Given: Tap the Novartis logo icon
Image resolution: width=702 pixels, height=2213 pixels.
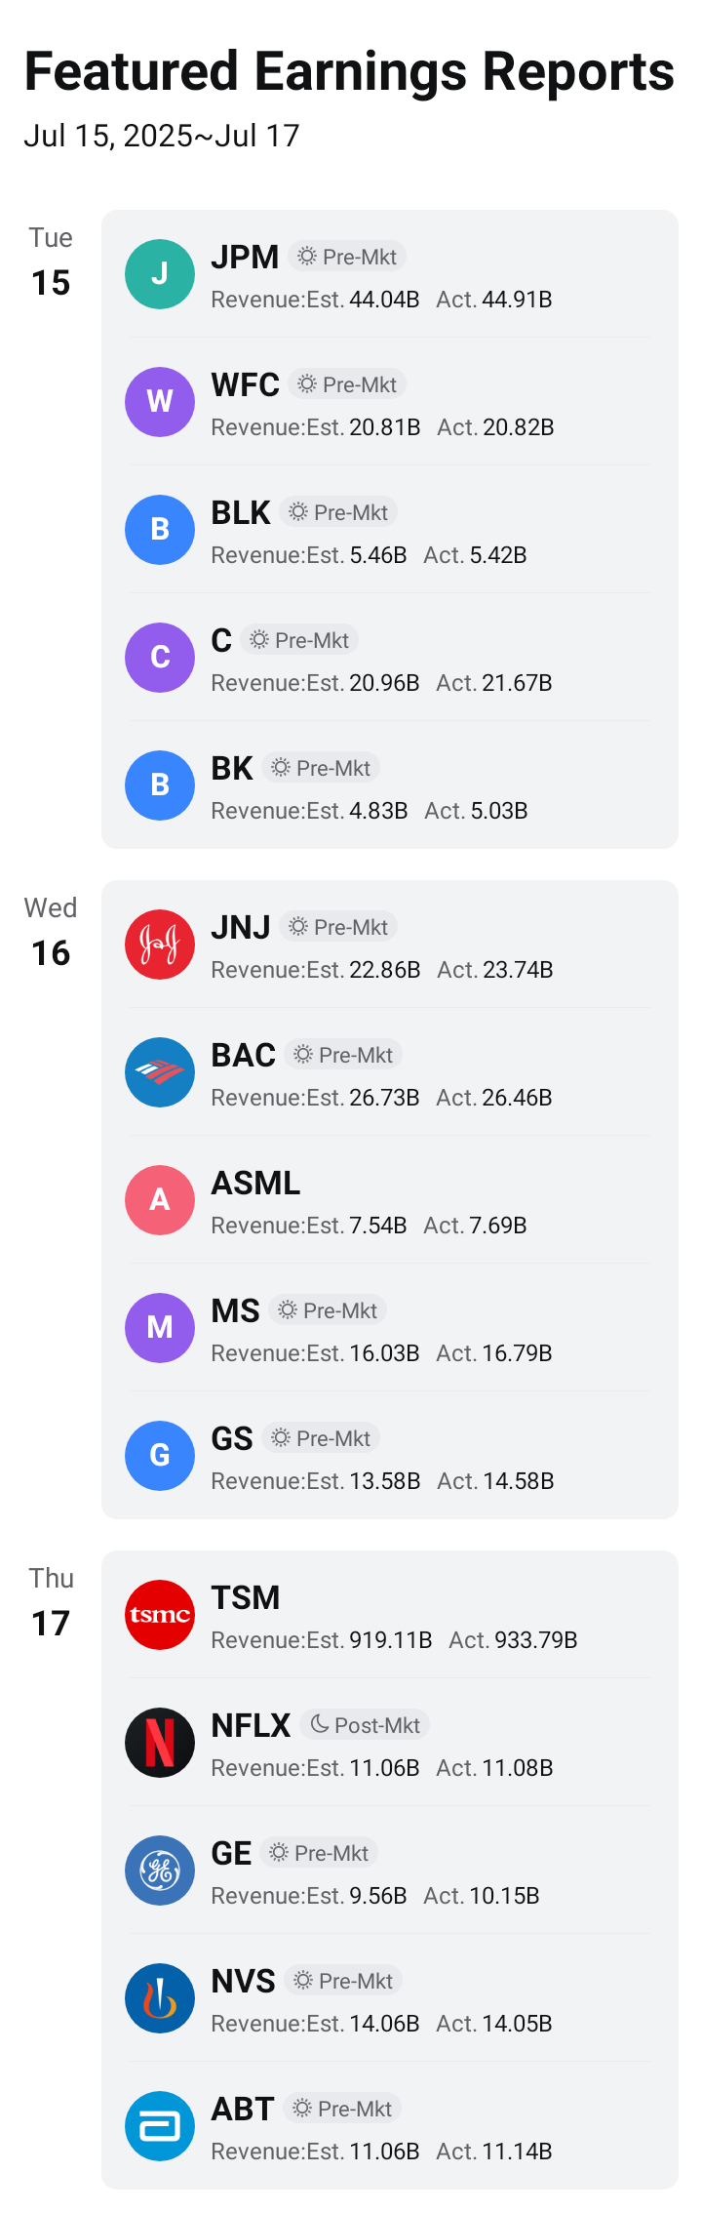Looking at the screenshot, I should [160, 1998].
